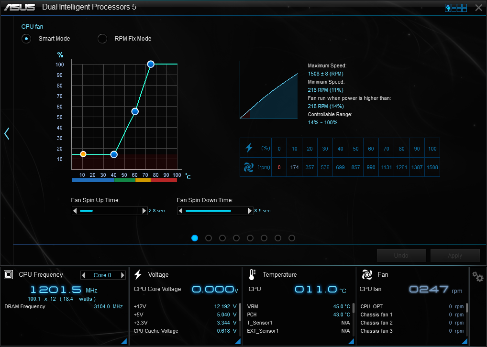The height and width of the screenshot is (347, 487).
Task: Click the 699 rpm table cell
Action: click(x=341, y=167)
